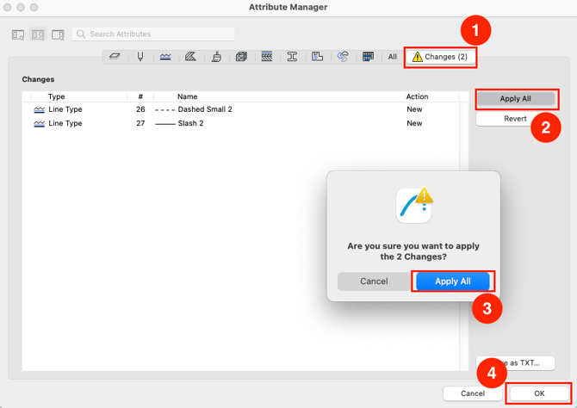Click the Revert button

515,119
